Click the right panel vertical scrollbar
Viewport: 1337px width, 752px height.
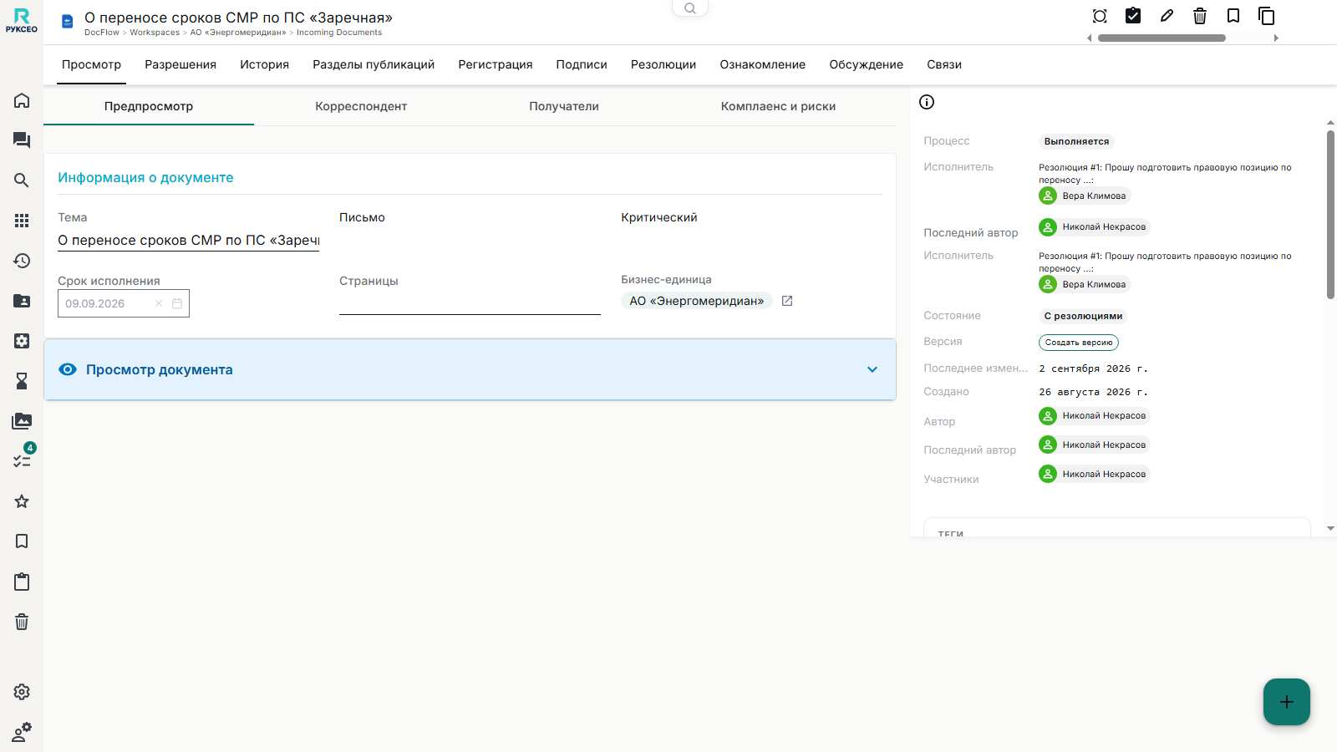[1330, 215]
